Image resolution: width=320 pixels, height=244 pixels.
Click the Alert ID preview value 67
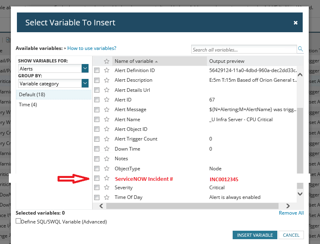click(212, 99)
